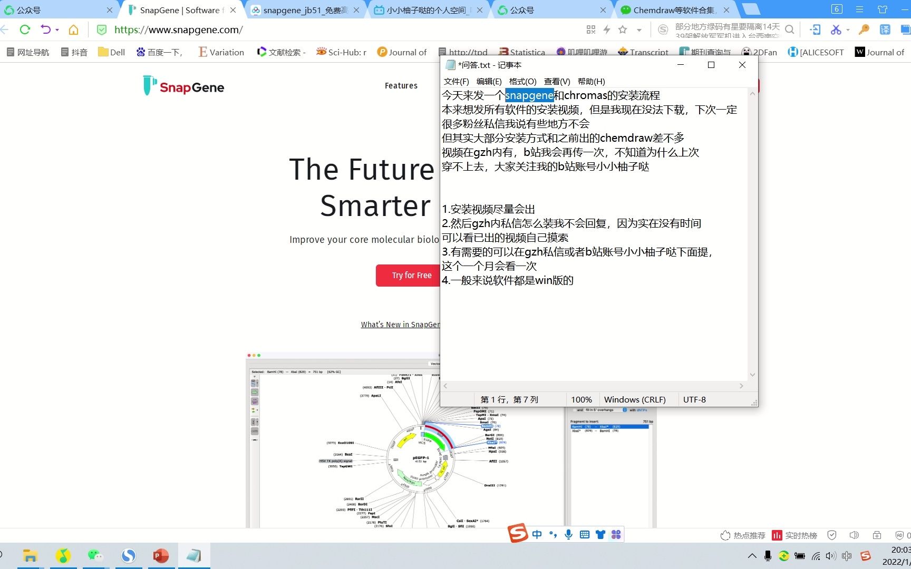Expand the browser menu hamburger icon
911x569 pixels.
click(x=860, y=9)
